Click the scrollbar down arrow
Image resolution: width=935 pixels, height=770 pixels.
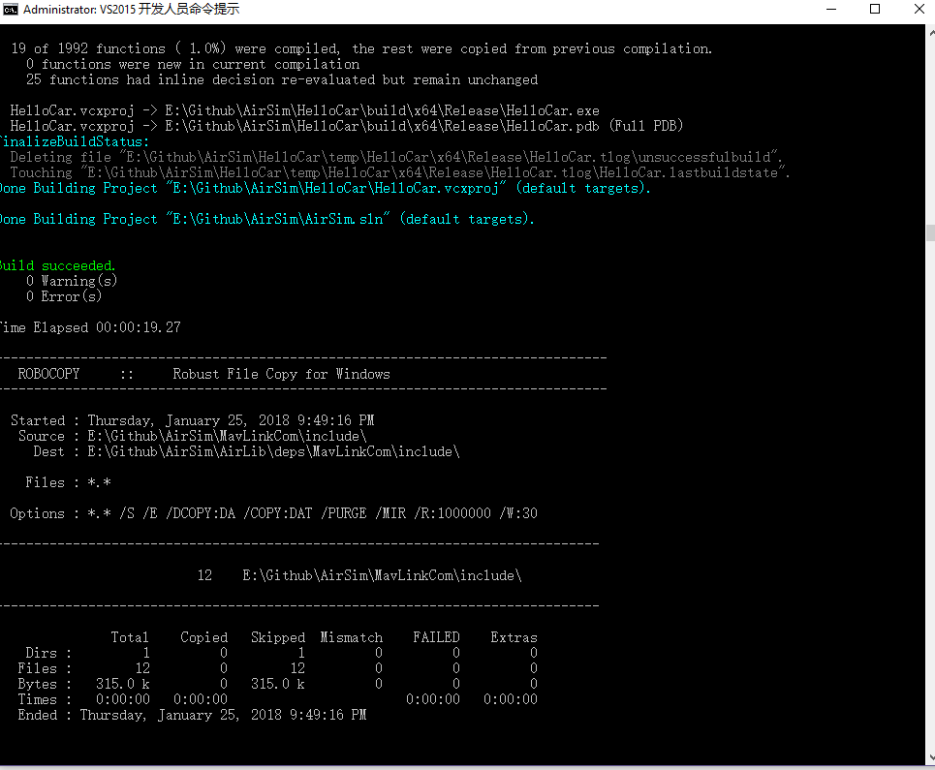[x=930, y=758]
